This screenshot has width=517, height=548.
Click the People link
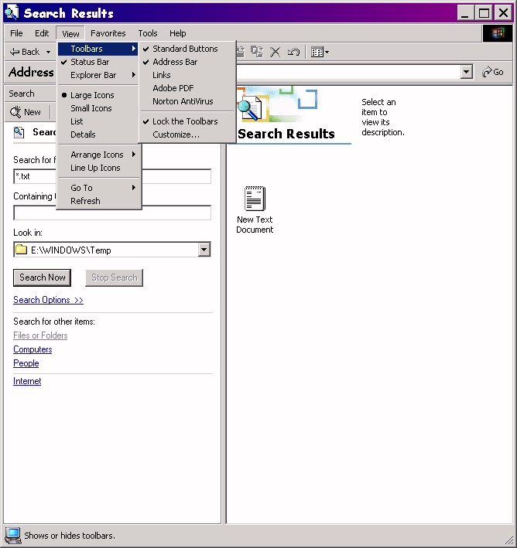click(26, 363)
